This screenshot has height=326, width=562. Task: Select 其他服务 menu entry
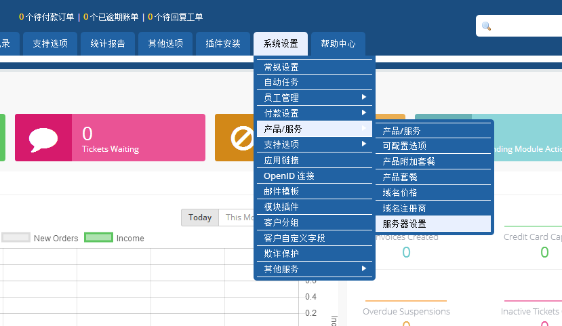[315, 269]
